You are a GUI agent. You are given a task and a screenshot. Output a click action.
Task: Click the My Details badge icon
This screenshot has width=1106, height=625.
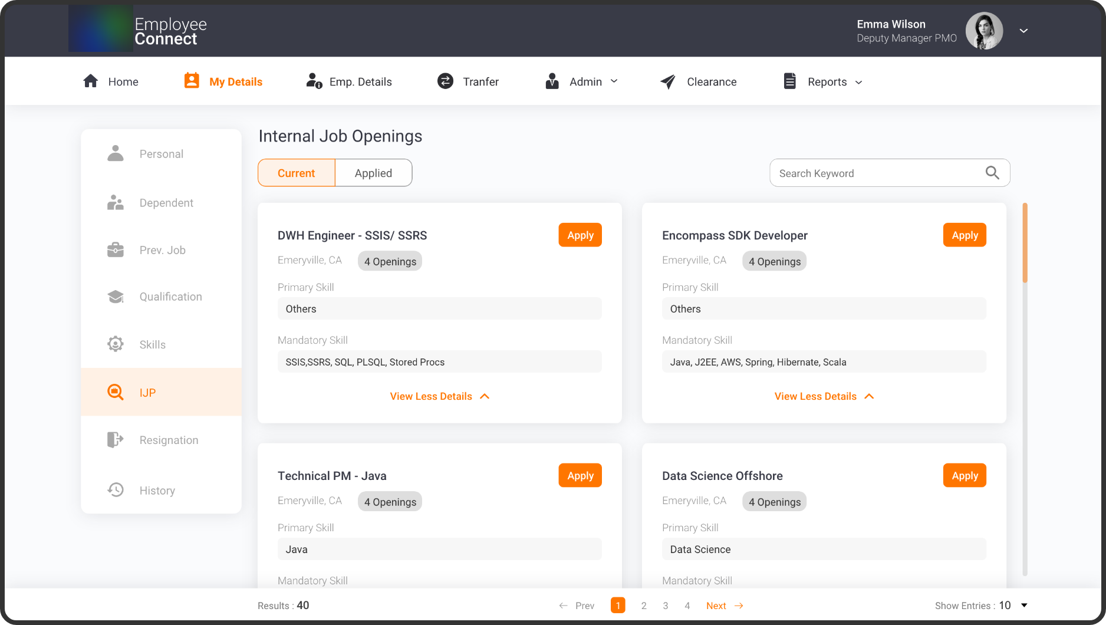coord(192,81)
